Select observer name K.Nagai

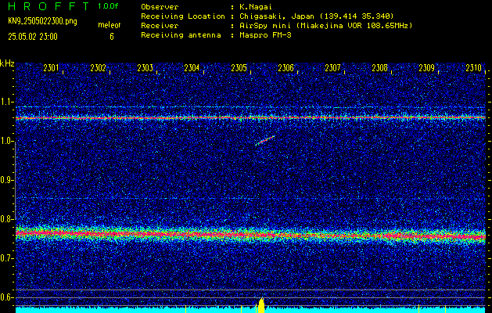[x=256, y=6]
